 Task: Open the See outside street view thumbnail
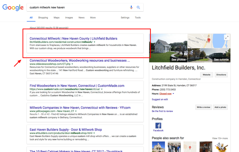[209, 55]
